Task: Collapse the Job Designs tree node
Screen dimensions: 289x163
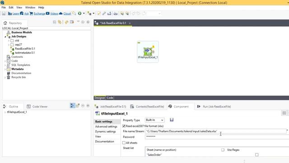Action: 5,37
